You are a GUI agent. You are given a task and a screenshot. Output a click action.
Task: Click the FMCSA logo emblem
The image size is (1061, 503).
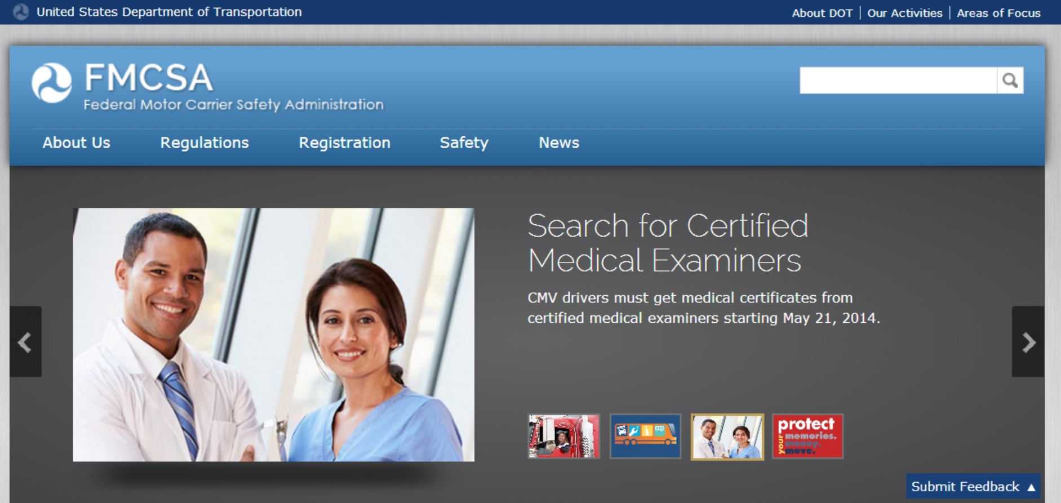(x=52, y=83)
